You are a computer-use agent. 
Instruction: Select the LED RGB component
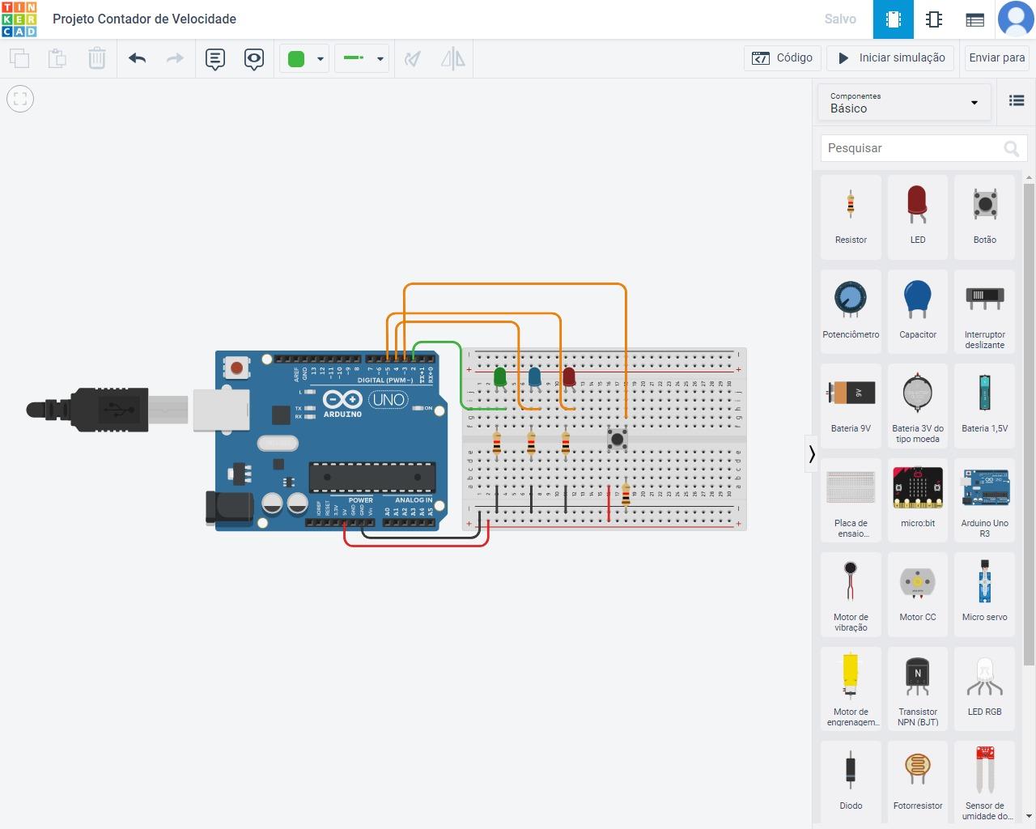pyautogui.click(x=985, y=689)
